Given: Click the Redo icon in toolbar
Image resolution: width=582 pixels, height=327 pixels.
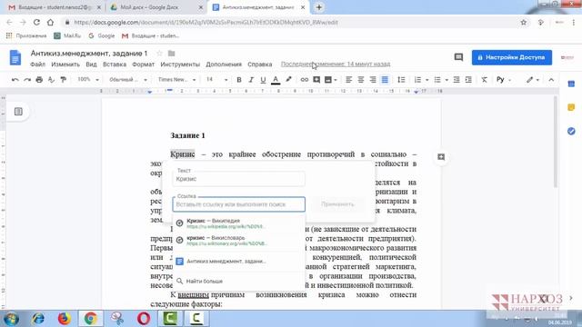Looking at the screenshot, I should click(27, 80).
